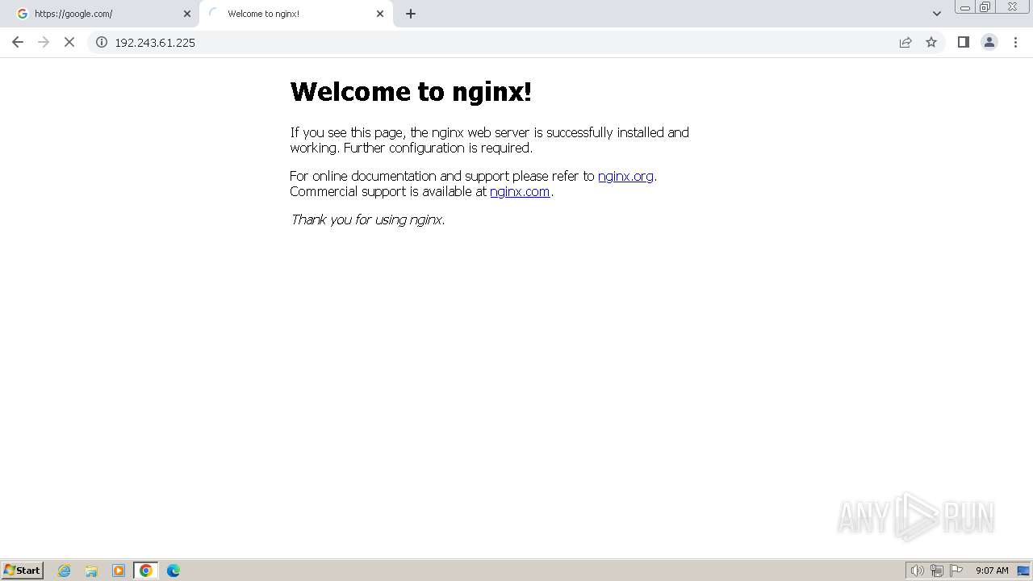Click the clock showing 9:07 AM
The height and width of the screenshot is (581, 1033).
992,571
